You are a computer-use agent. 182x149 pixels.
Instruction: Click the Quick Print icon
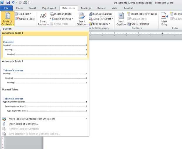coord(25,2)
